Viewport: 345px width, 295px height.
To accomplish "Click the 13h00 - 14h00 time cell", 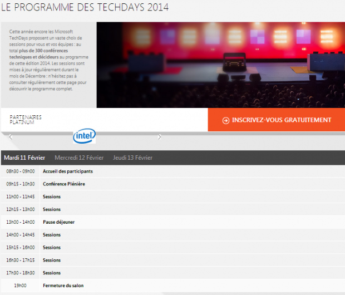I will click(20, 222).
